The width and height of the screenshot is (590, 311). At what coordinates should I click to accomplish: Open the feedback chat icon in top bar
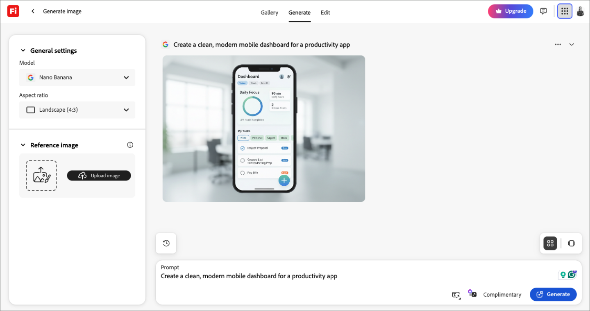(x=544, y=11)
